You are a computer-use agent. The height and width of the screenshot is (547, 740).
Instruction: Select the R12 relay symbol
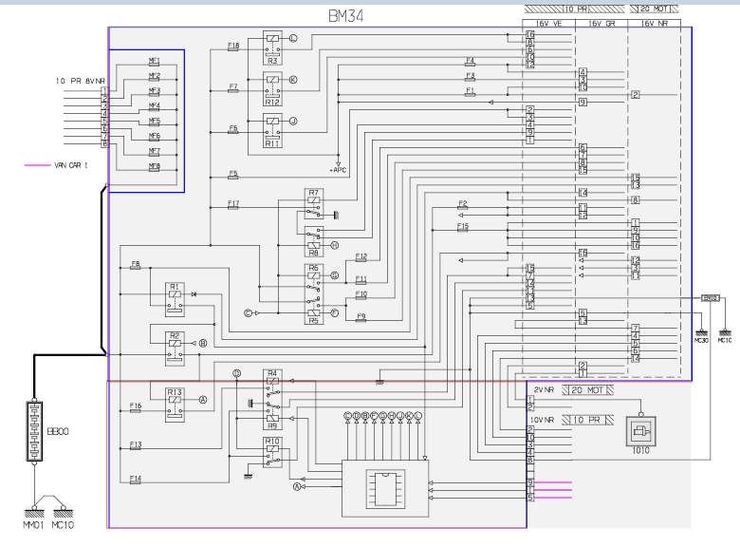tap(272, 85)
